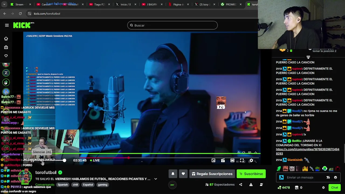Open torismo X community link in chat
The image size is (345, 194).
(x=308, y=151)
